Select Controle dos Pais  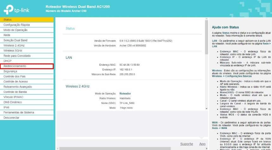pyautogui.click(x=27, y=76)
